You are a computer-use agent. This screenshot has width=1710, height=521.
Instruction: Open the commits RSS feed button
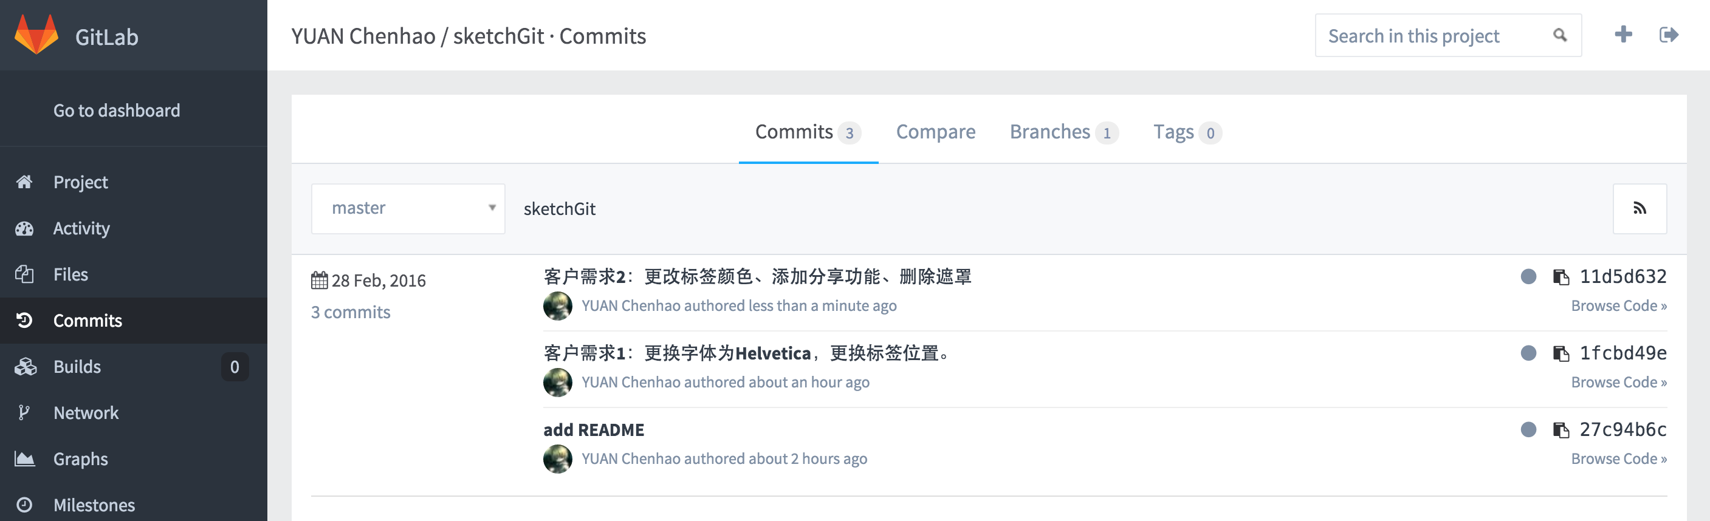pos(1640,208)
